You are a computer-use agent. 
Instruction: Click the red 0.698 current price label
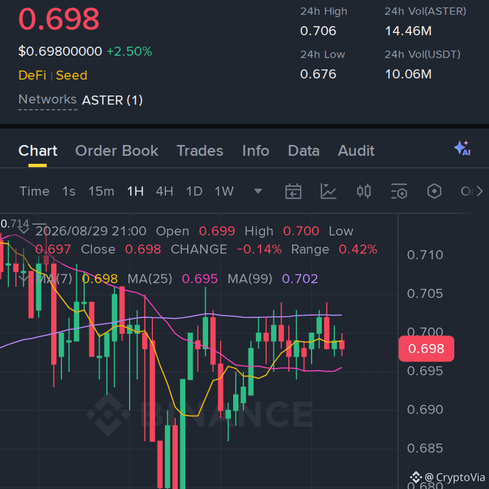click(427, 349)
